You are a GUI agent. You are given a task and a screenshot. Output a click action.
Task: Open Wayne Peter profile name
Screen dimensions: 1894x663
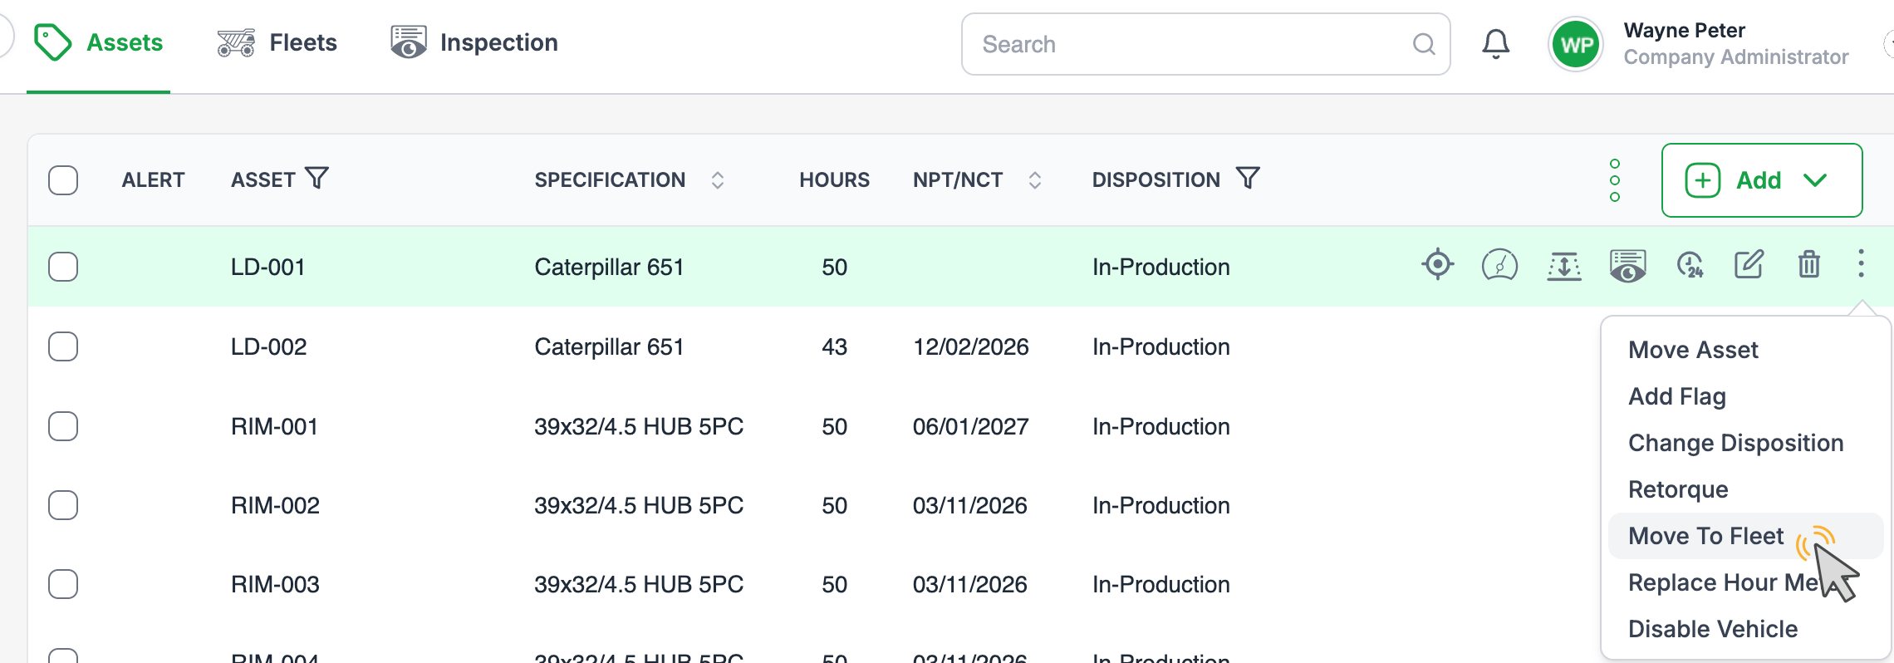(x=1684, y=31)
